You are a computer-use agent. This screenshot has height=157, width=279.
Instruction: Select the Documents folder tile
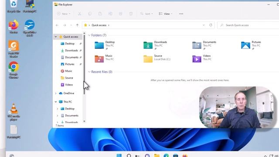click(204, 45)
